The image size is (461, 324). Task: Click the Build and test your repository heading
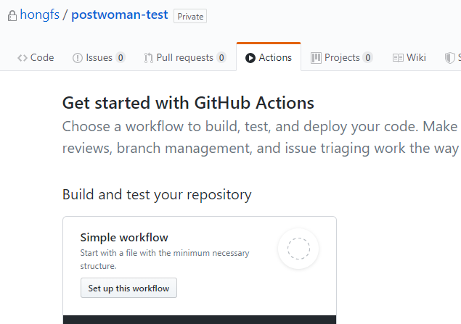coord(157,194)
